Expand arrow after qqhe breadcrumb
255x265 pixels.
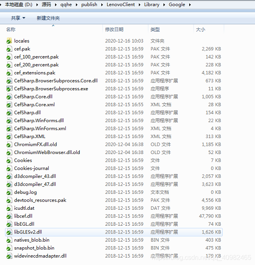tap(76, 5)
